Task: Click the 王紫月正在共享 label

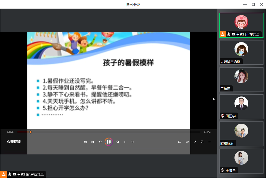Action: [x=248, y=35]
